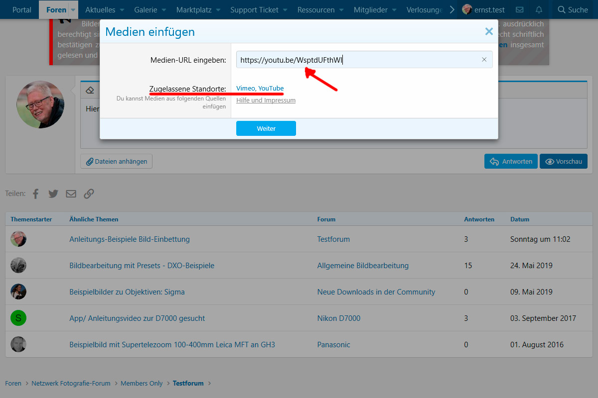Open thread App/ Anleitungsvideo zur D7000 gesucht
Screen dimensions: 598x398
(x=137, y=318)
